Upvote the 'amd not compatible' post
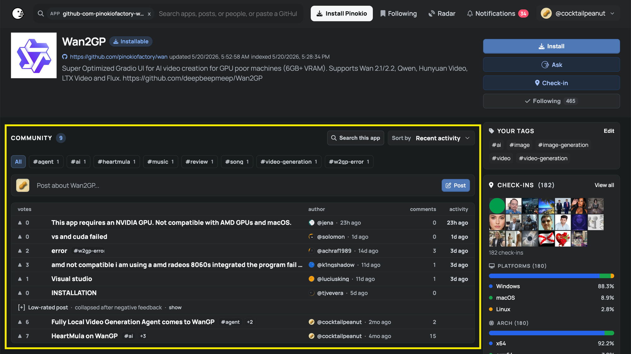The image size is (631, 354). point(20,265)
